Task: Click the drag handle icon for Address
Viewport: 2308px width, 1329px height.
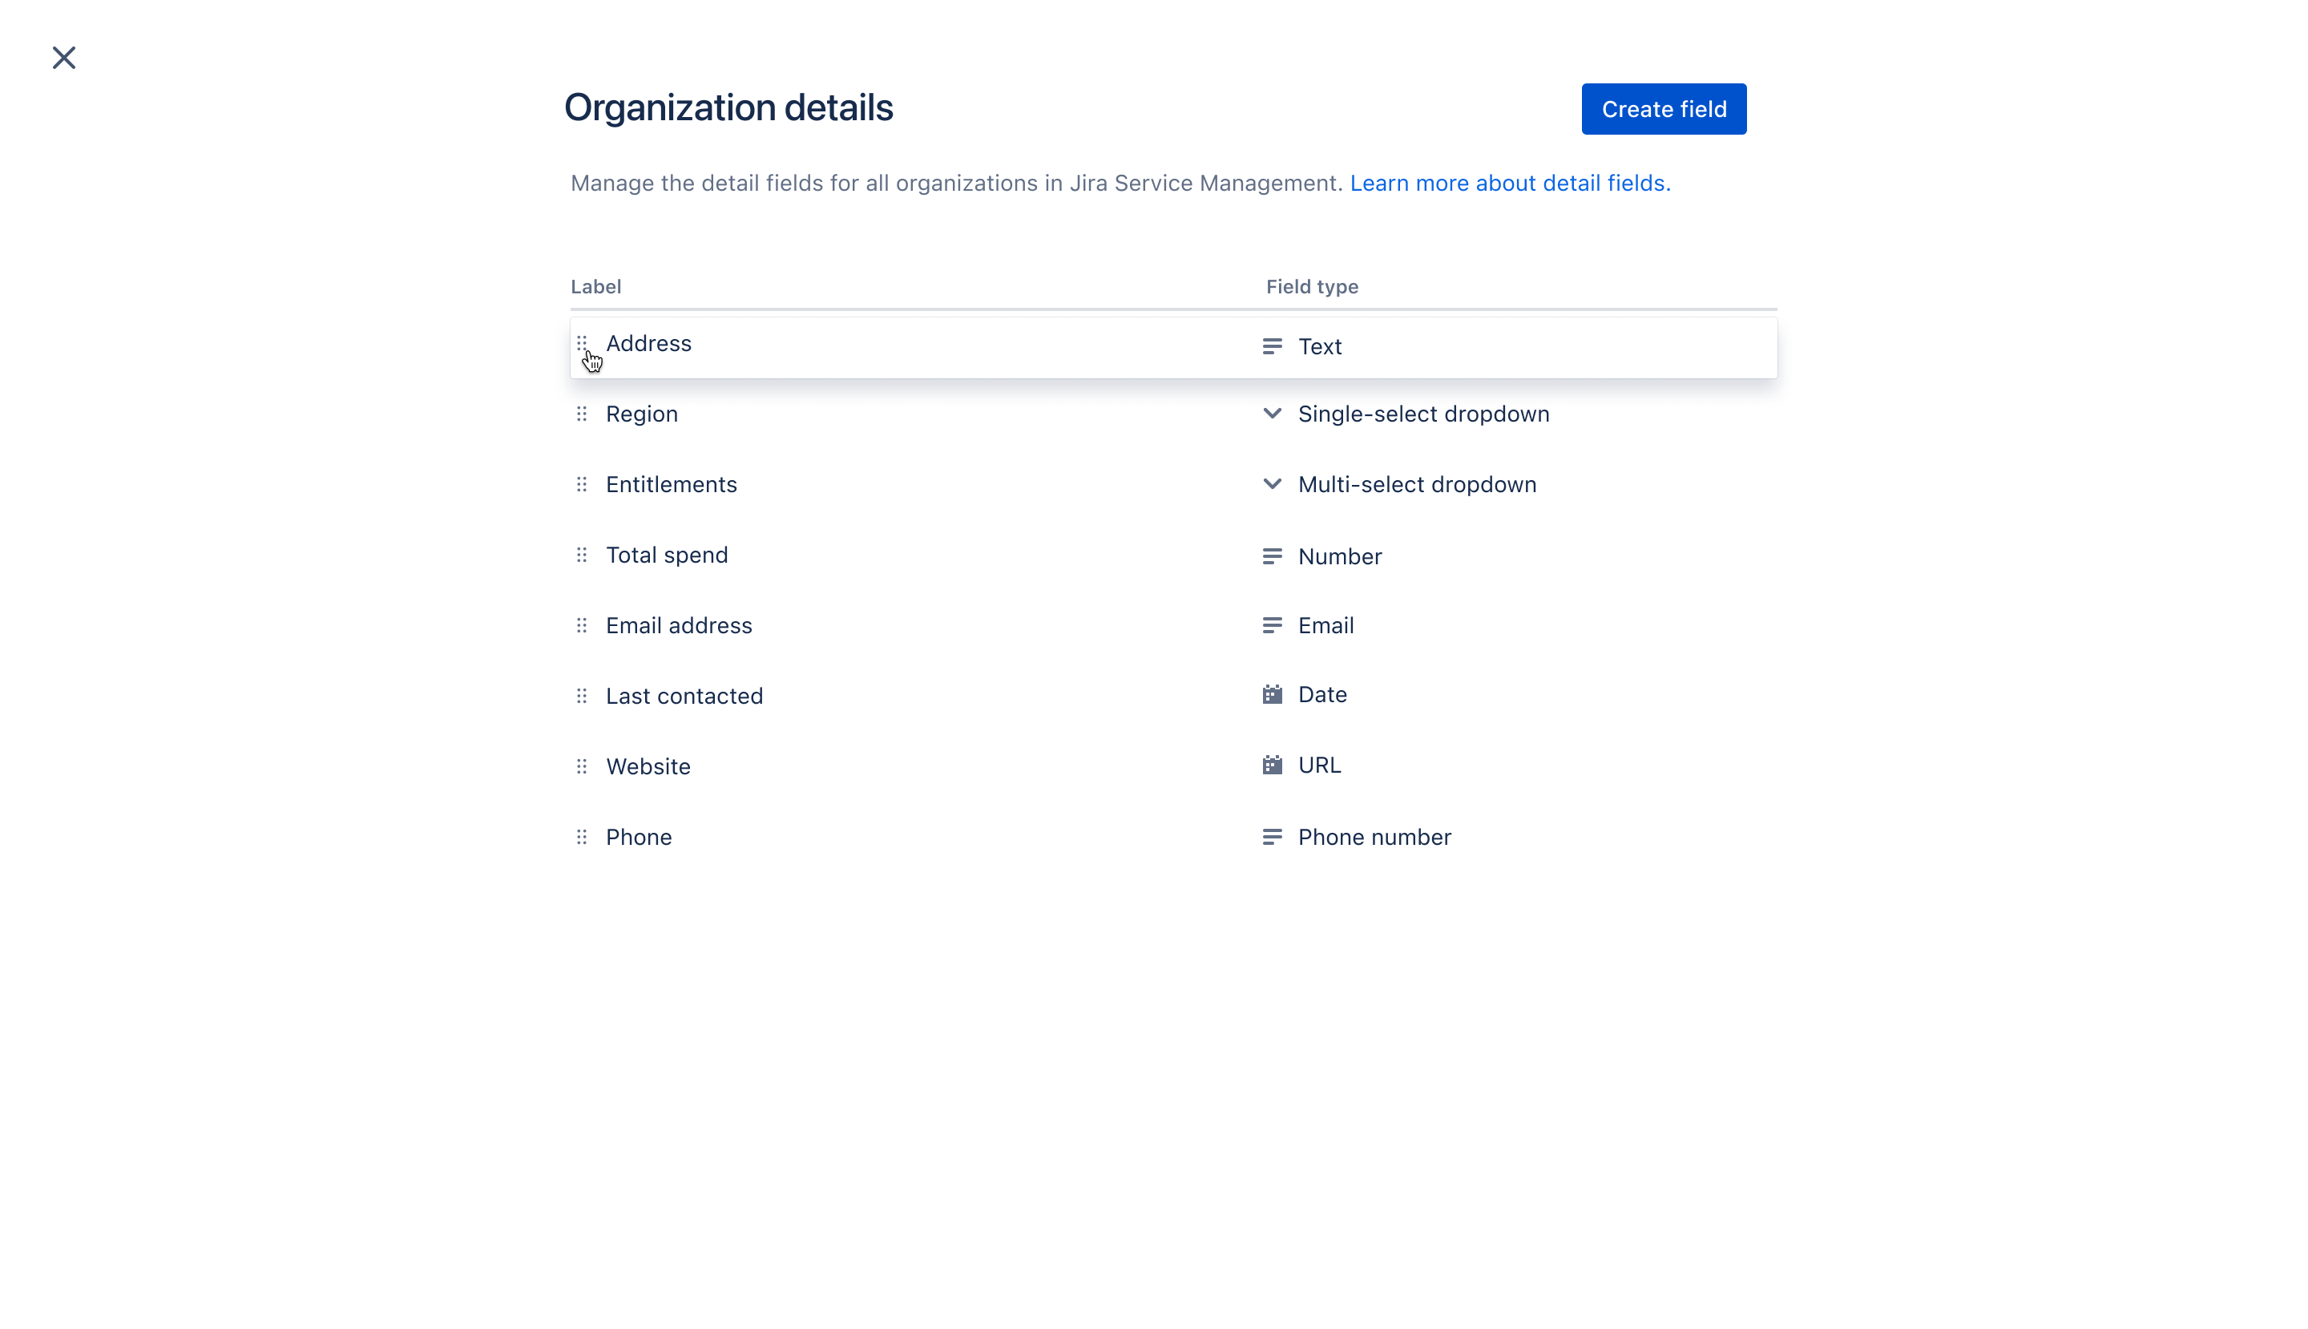Action: point(582,342)
